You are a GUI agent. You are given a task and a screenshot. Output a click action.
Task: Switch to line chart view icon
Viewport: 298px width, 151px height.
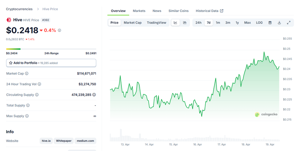(175, 22)
